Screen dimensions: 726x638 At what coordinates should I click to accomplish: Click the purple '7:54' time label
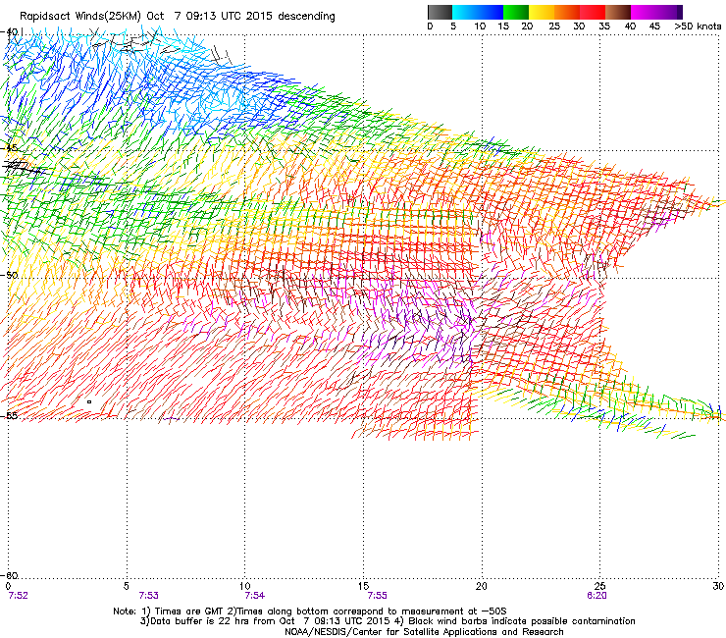pos(255,596)
